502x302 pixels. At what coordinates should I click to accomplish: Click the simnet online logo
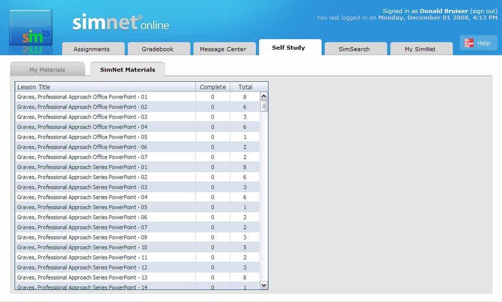point(120,22)
